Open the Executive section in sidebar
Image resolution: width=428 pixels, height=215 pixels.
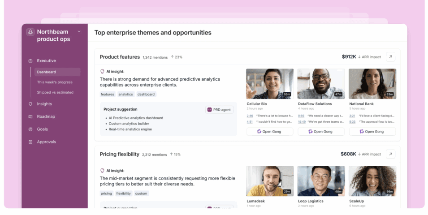[x=47, y=60]
